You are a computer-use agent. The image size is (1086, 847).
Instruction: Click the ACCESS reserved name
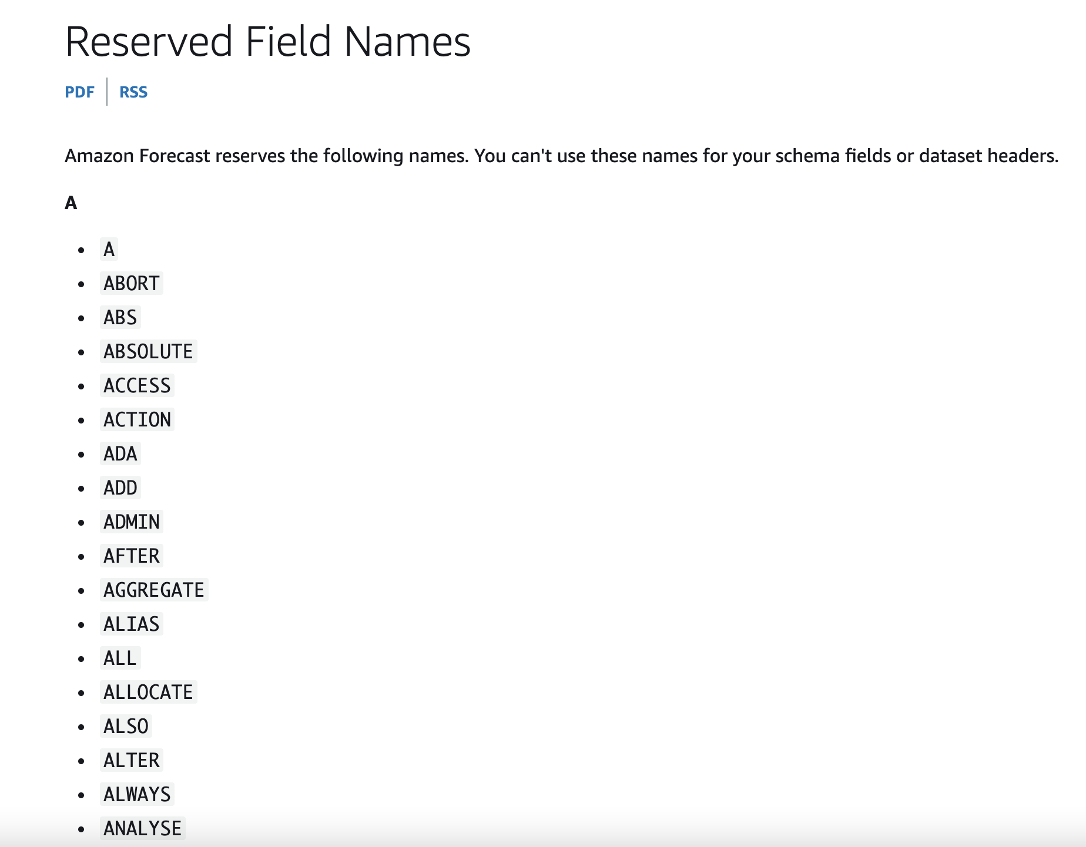[x=137, y=386]
